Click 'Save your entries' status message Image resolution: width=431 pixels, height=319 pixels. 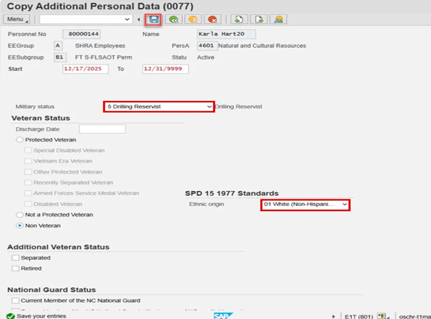[41, 316]
